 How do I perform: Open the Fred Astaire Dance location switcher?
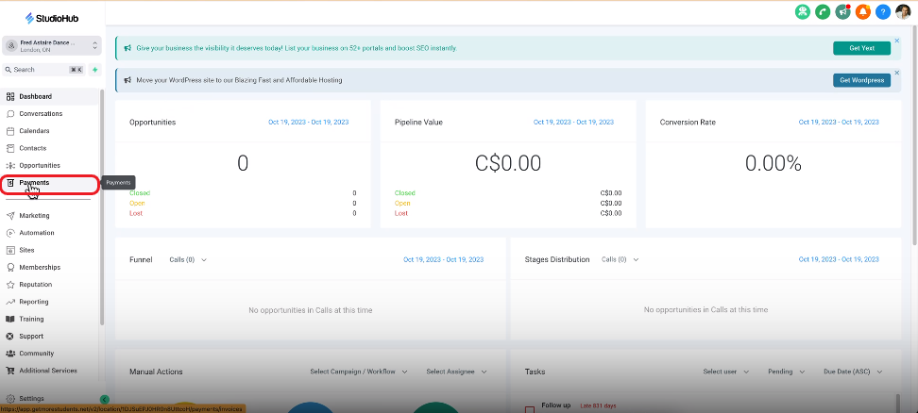(x=52, y=45)
